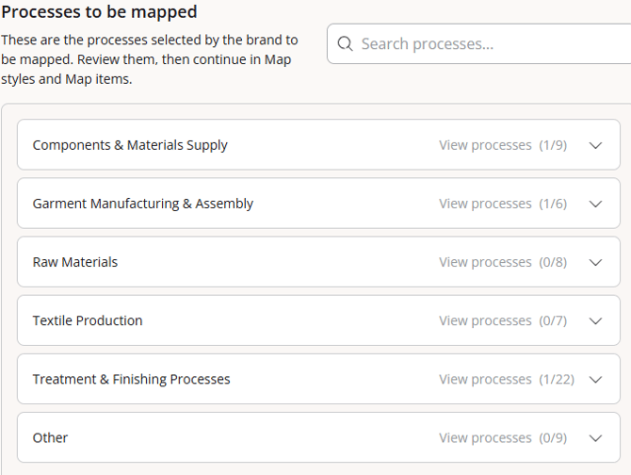Image resolution: width=631 pixels, height=475 pixels.
Task: Open View processes for Textile Production
Action: click(x=485, y=320)
